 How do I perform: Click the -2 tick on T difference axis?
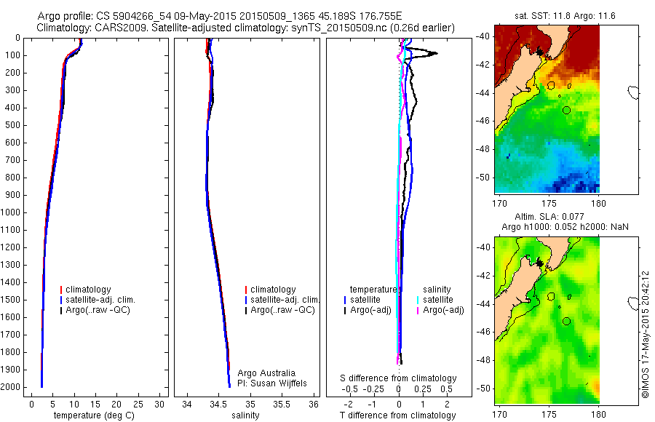[348, 404]
